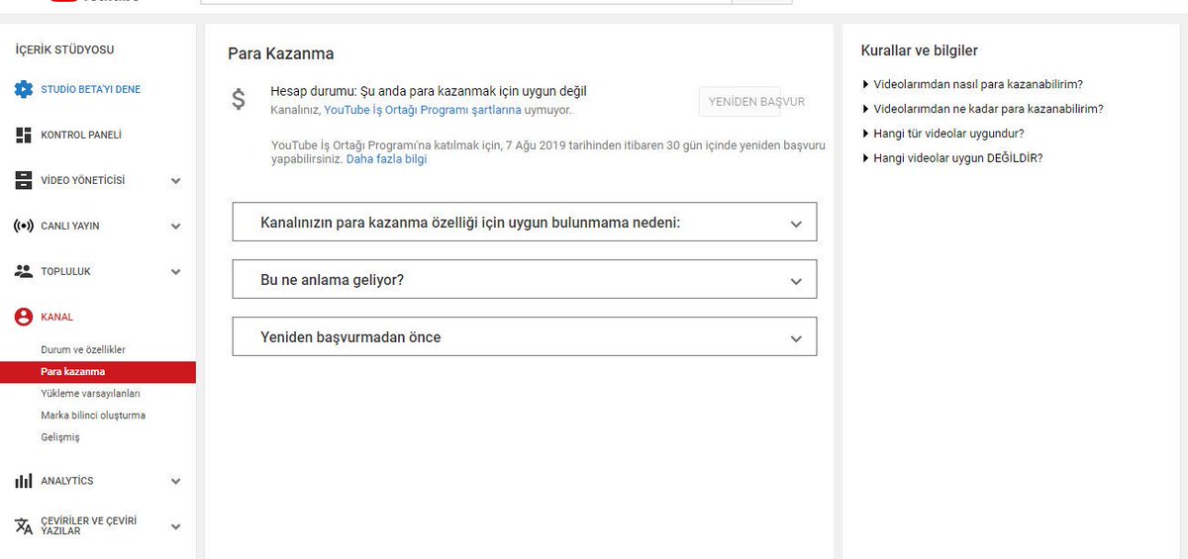
Task: Select Yükleme varsayılanları submenu
Action: [x=91, y=394]
